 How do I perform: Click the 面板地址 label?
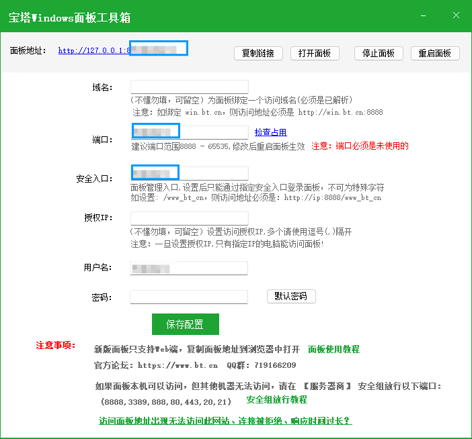point(28,50)
